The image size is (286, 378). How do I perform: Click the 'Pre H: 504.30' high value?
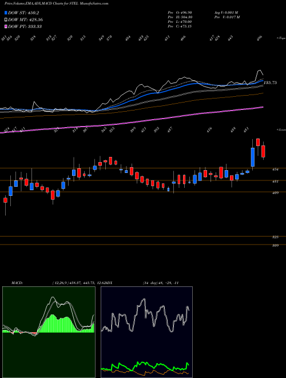pos(180,17)
